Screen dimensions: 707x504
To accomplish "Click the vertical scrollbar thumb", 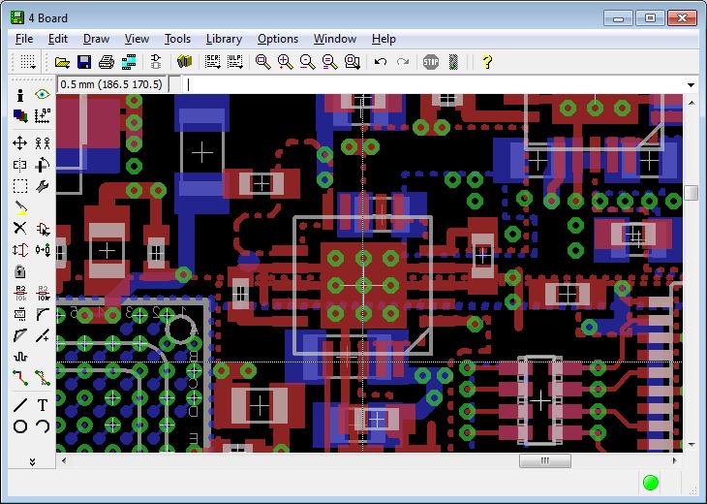I will [x=691, y=193].
